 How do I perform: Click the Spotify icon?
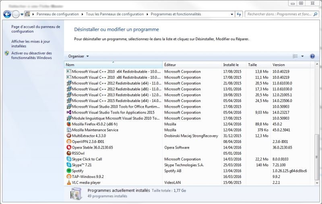coord(69,171)
